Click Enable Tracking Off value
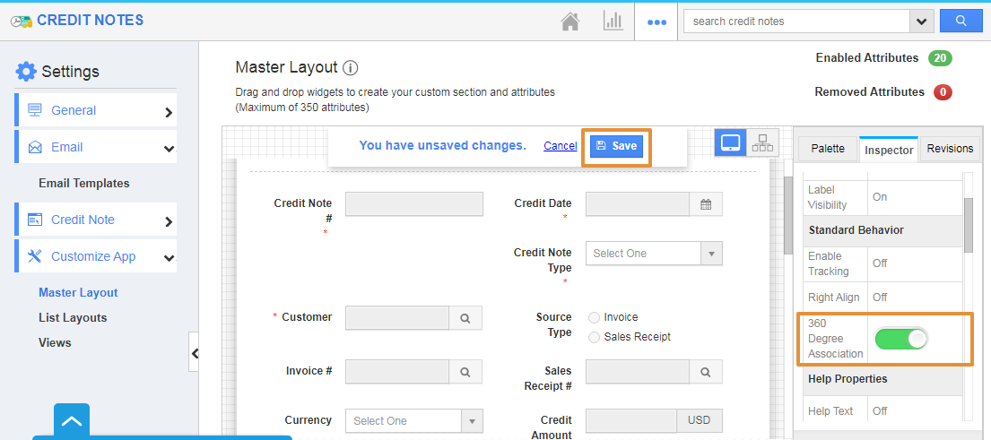The height and width of the screenshot is (440, 991). 880,263
